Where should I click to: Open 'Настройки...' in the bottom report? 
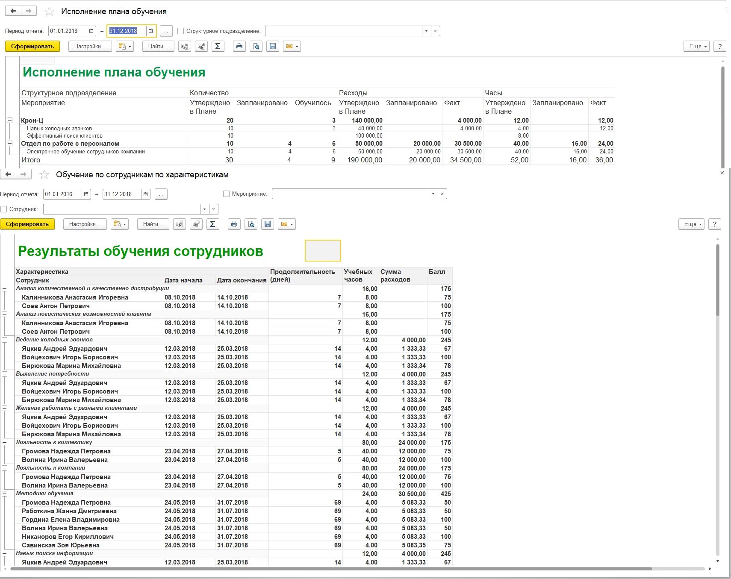pos(85,224)
